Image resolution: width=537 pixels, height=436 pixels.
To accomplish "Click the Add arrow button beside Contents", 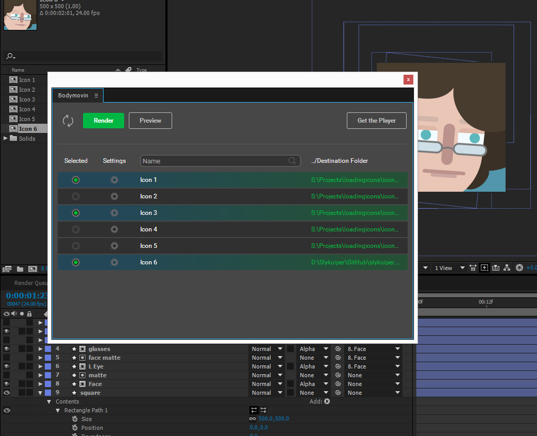I will coord(327,401).
